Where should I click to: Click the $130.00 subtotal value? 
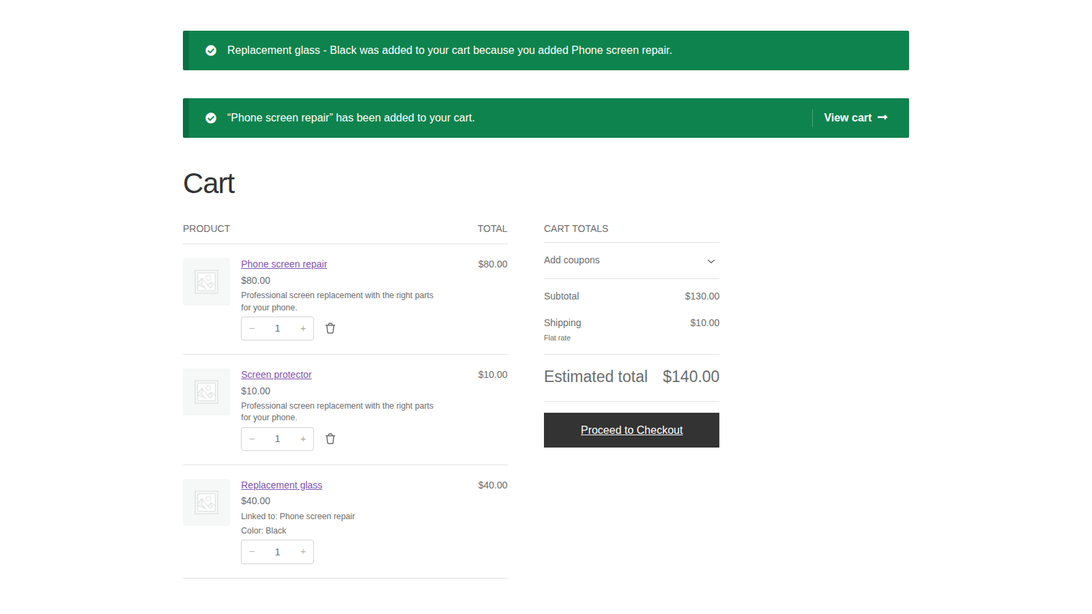pyautogui.click(x=702, y=296)
